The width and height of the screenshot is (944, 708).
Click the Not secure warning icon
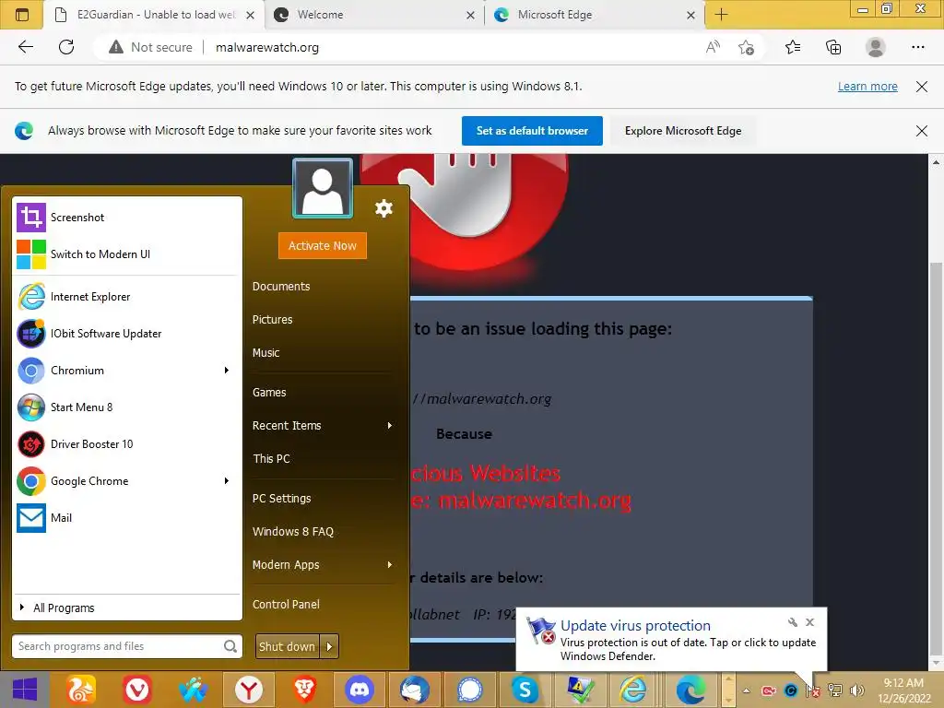[x=115, y=47]
